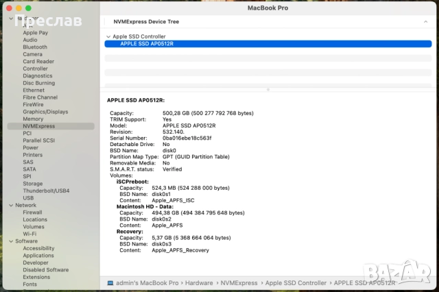The height and width of the screenshot is (292, 439).
Task: Select Diagnostics in the sidebar
Action: tap(38, 76)
